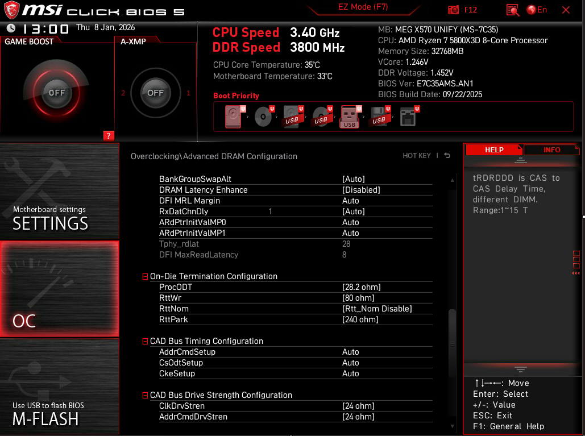Select the DFI MRL Margin Auto field
585x436 pixels.
351,201
